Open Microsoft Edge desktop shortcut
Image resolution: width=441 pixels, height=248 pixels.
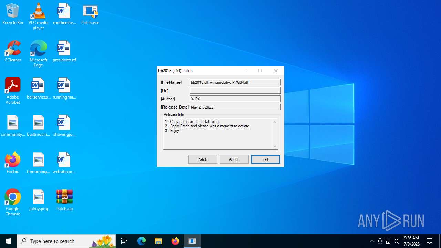click(38, 53)
